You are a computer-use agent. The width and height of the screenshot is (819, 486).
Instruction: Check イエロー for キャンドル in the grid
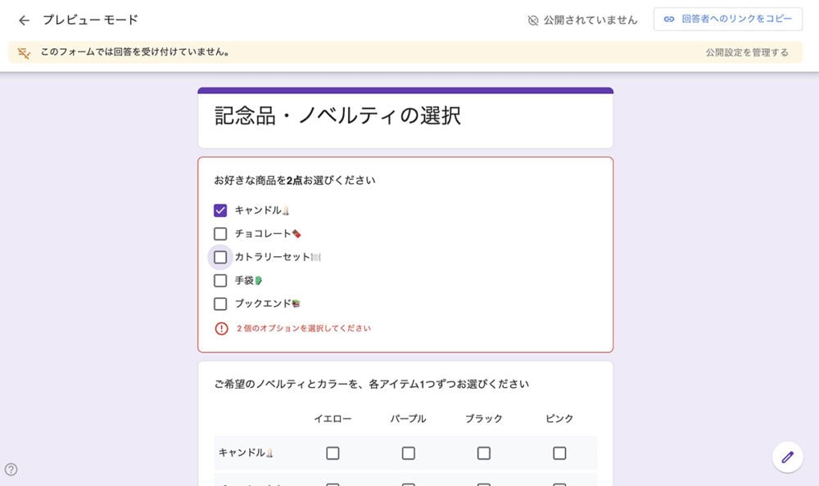(333, 452)
